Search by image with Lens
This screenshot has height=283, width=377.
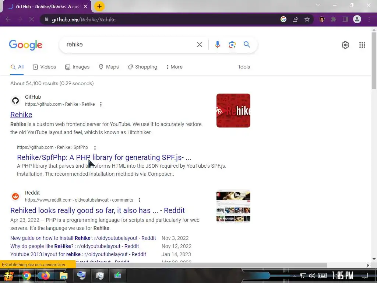pyautogui.click(x=232, y=45)
